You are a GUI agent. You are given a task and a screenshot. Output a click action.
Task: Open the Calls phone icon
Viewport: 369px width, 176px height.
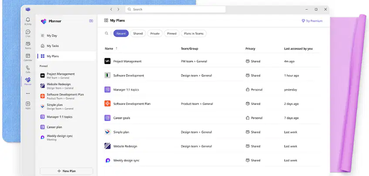(28, 68)
